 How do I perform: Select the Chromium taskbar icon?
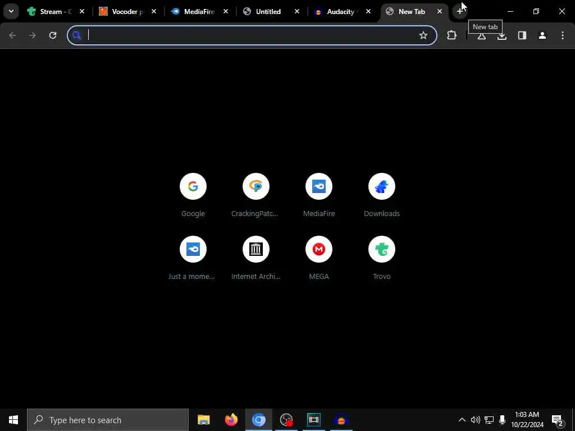tap(258, 420)
